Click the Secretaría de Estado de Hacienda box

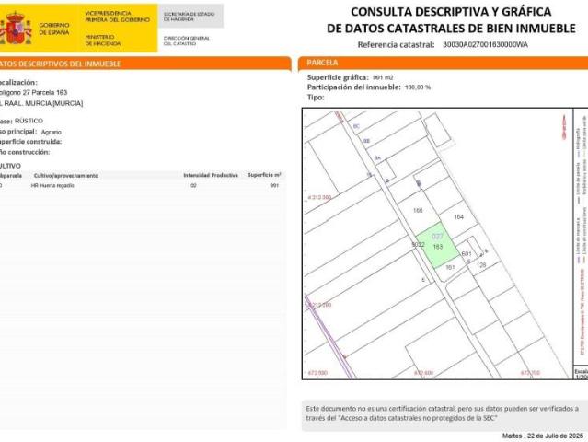189,16
